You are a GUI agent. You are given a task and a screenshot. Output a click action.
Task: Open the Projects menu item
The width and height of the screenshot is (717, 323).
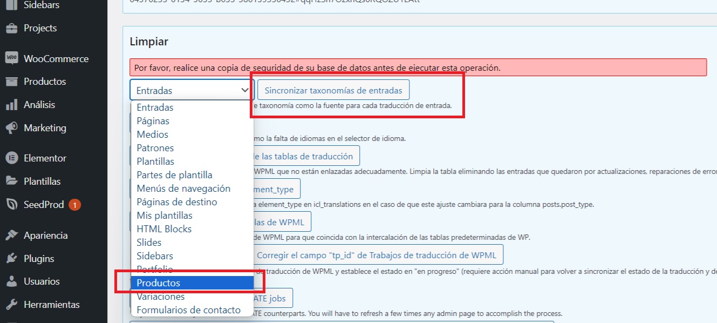(40, 28)
